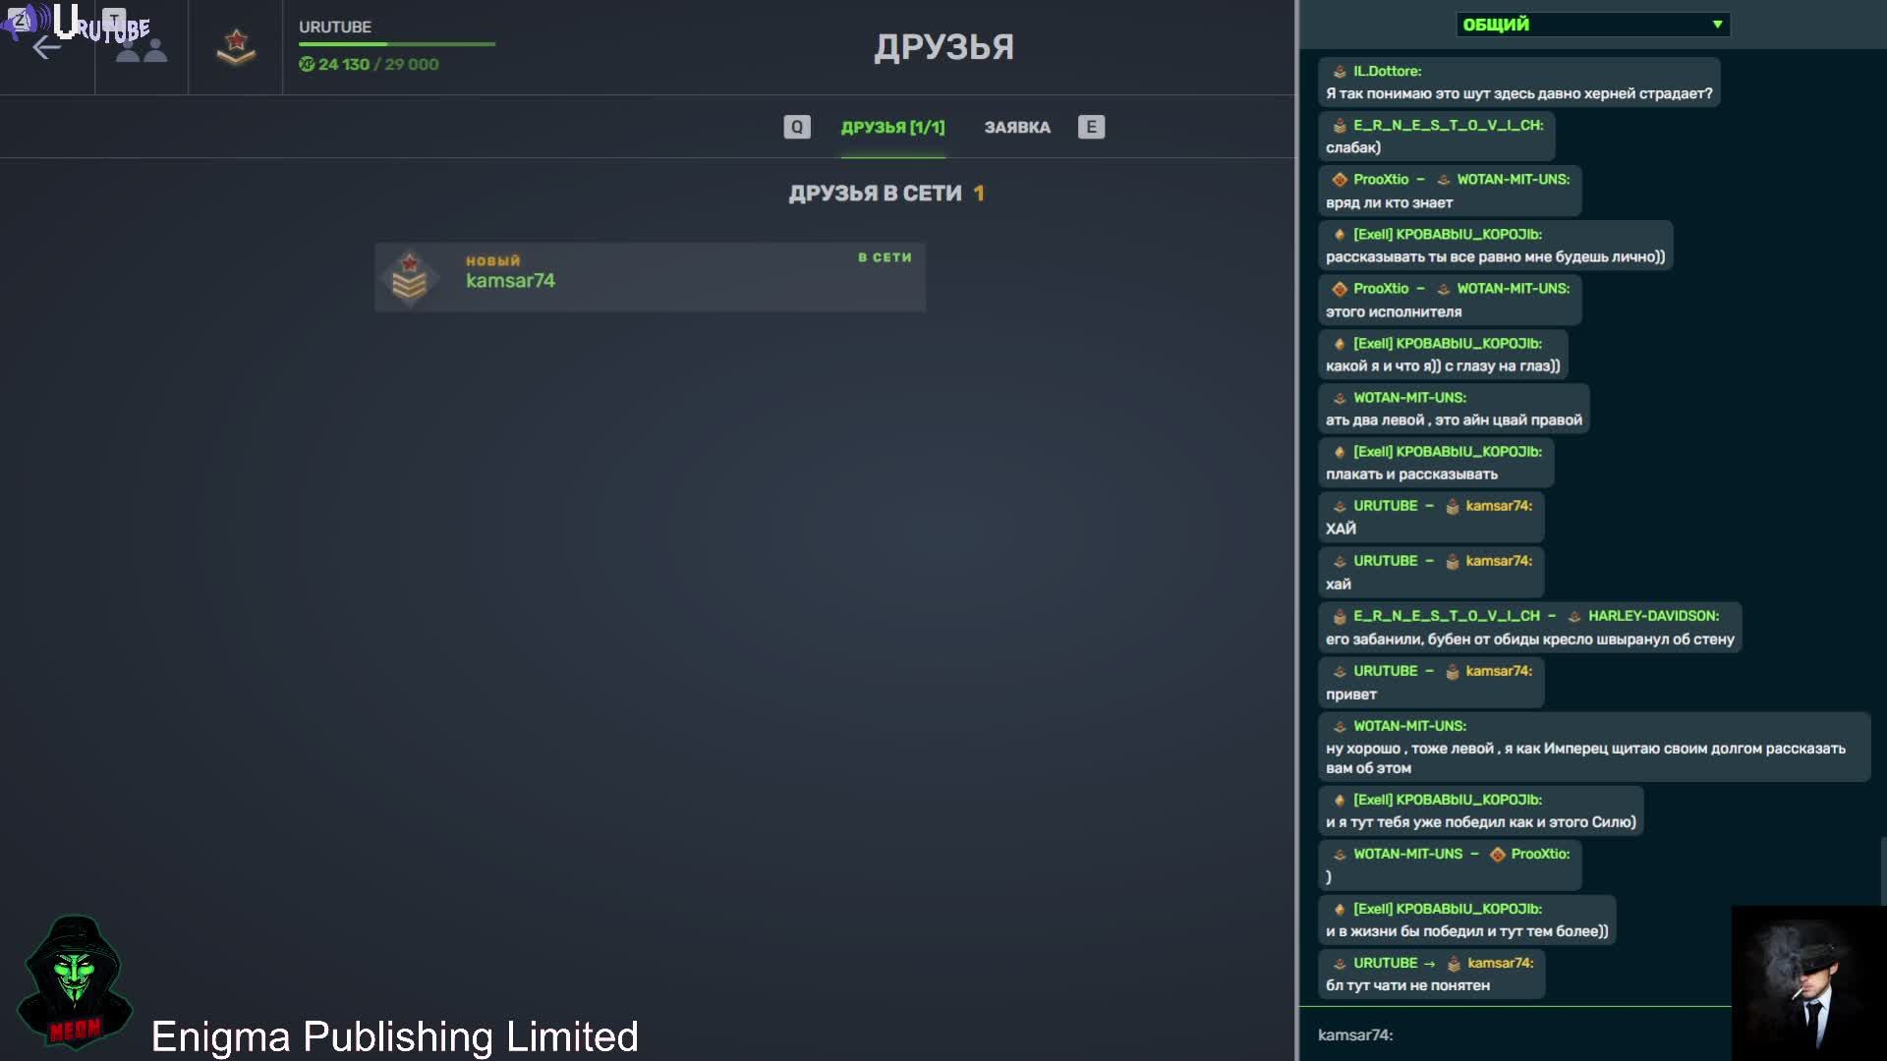This screenshot has width=1887, height=1061.
Task: Click the XP progress bar
Action: 397,44
